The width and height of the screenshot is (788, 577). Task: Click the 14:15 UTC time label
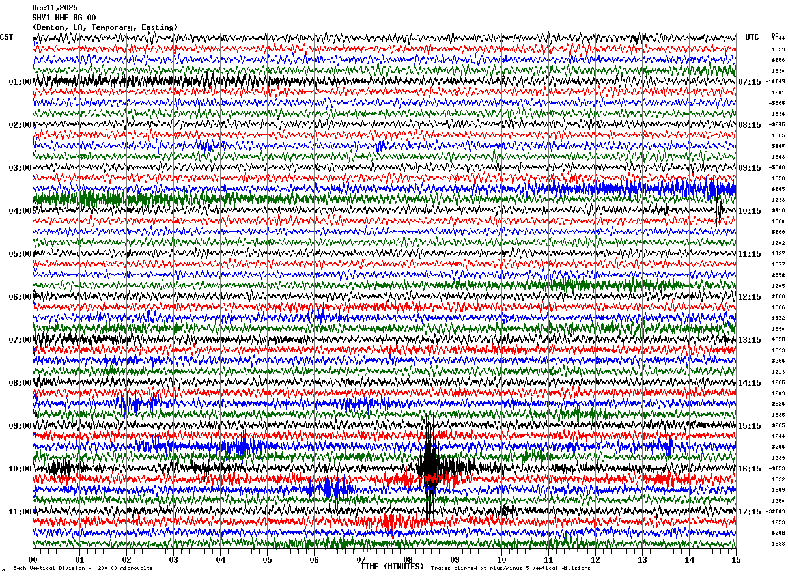tap(750, 383)
